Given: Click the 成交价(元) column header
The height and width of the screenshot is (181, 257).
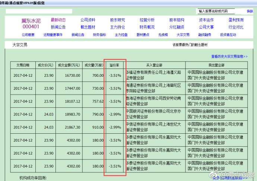Looking at the screenshot, I should coord(45,65).
